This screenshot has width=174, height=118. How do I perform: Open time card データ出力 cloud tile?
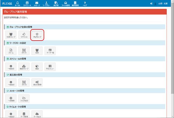[37, 114]
